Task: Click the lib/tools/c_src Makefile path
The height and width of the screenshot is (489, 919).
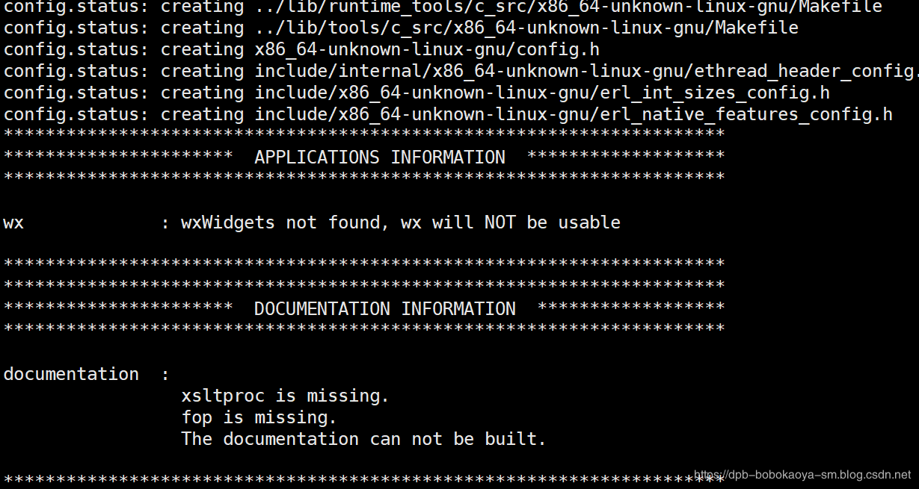Action: [x=526, y=28]
